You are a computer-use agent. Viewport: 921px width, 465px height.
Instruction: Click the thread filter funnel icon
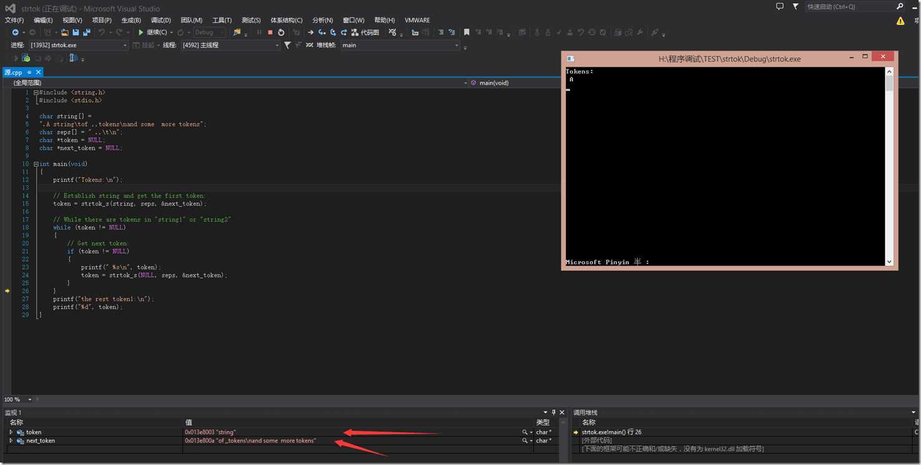288,45
